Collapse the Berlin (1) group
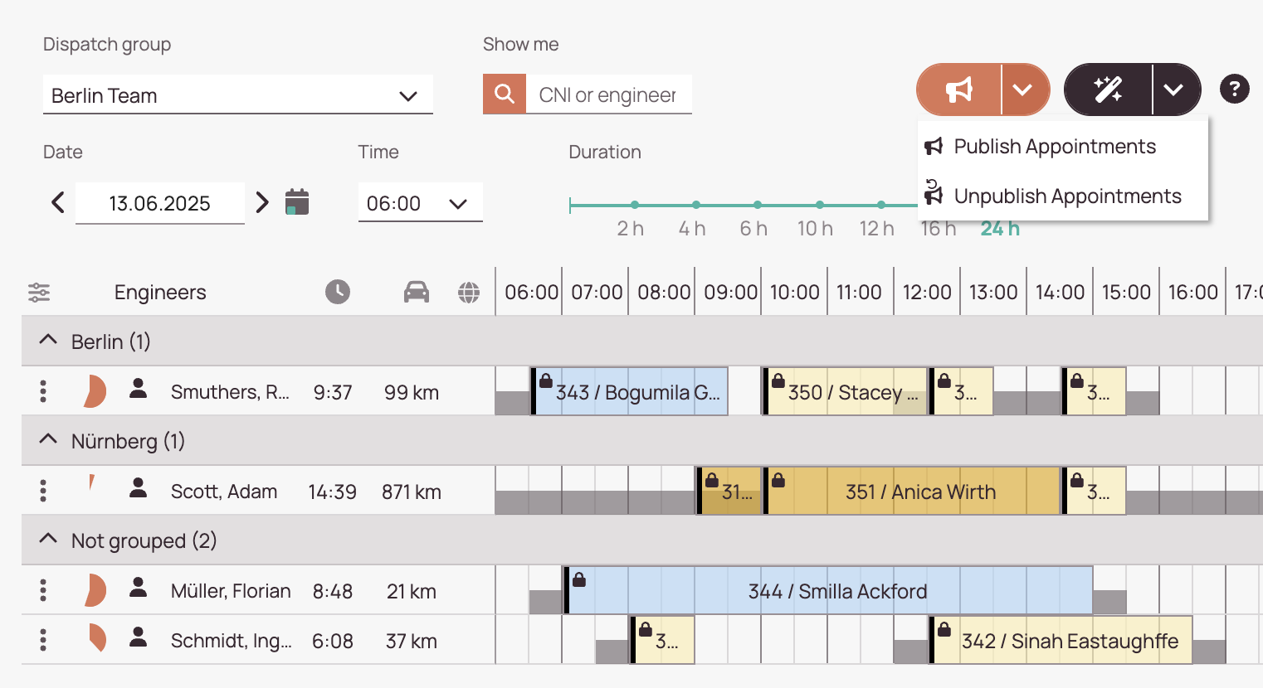 (x=48, y=341)
